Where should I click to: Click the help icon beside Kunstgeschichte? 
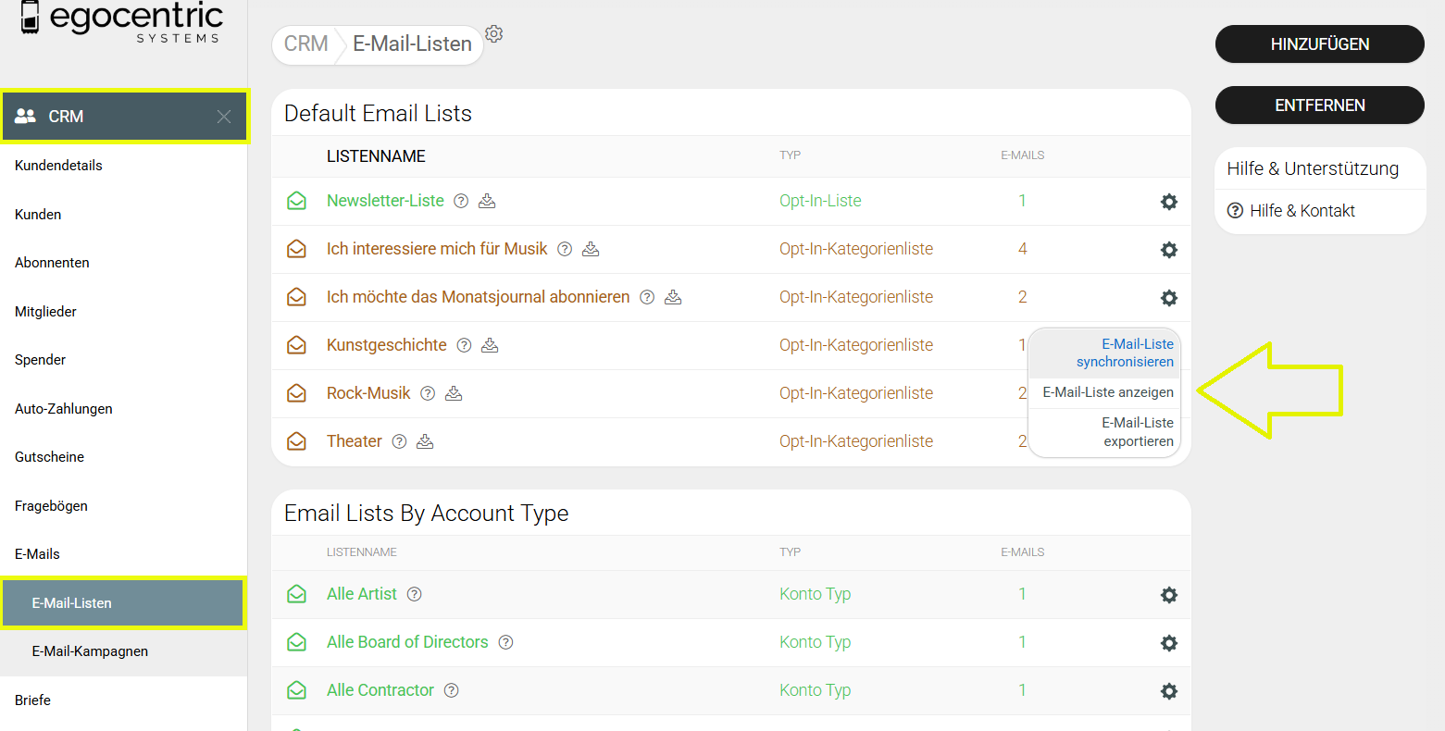[x=464, y=345]
